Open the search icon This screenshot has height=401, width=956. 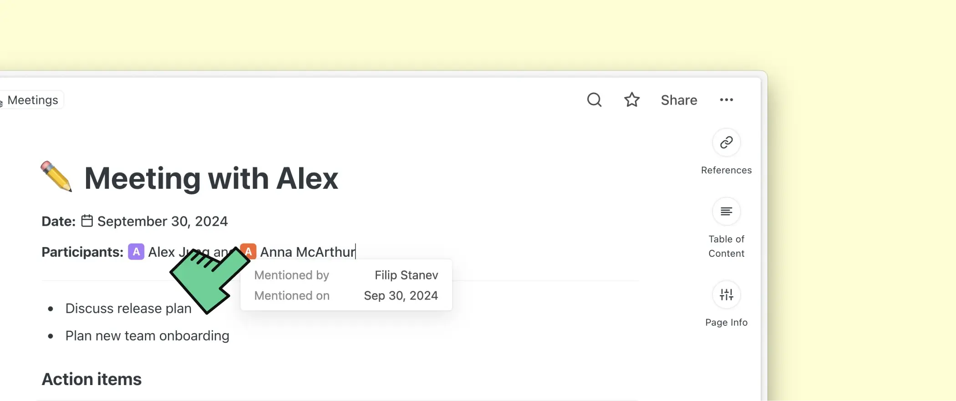[594, 100]
